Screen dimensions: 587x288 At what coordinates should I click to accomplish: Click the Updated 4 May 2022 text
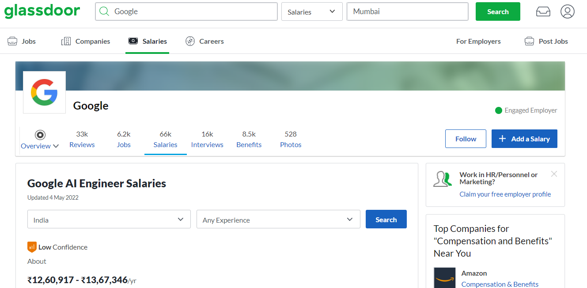53,197
